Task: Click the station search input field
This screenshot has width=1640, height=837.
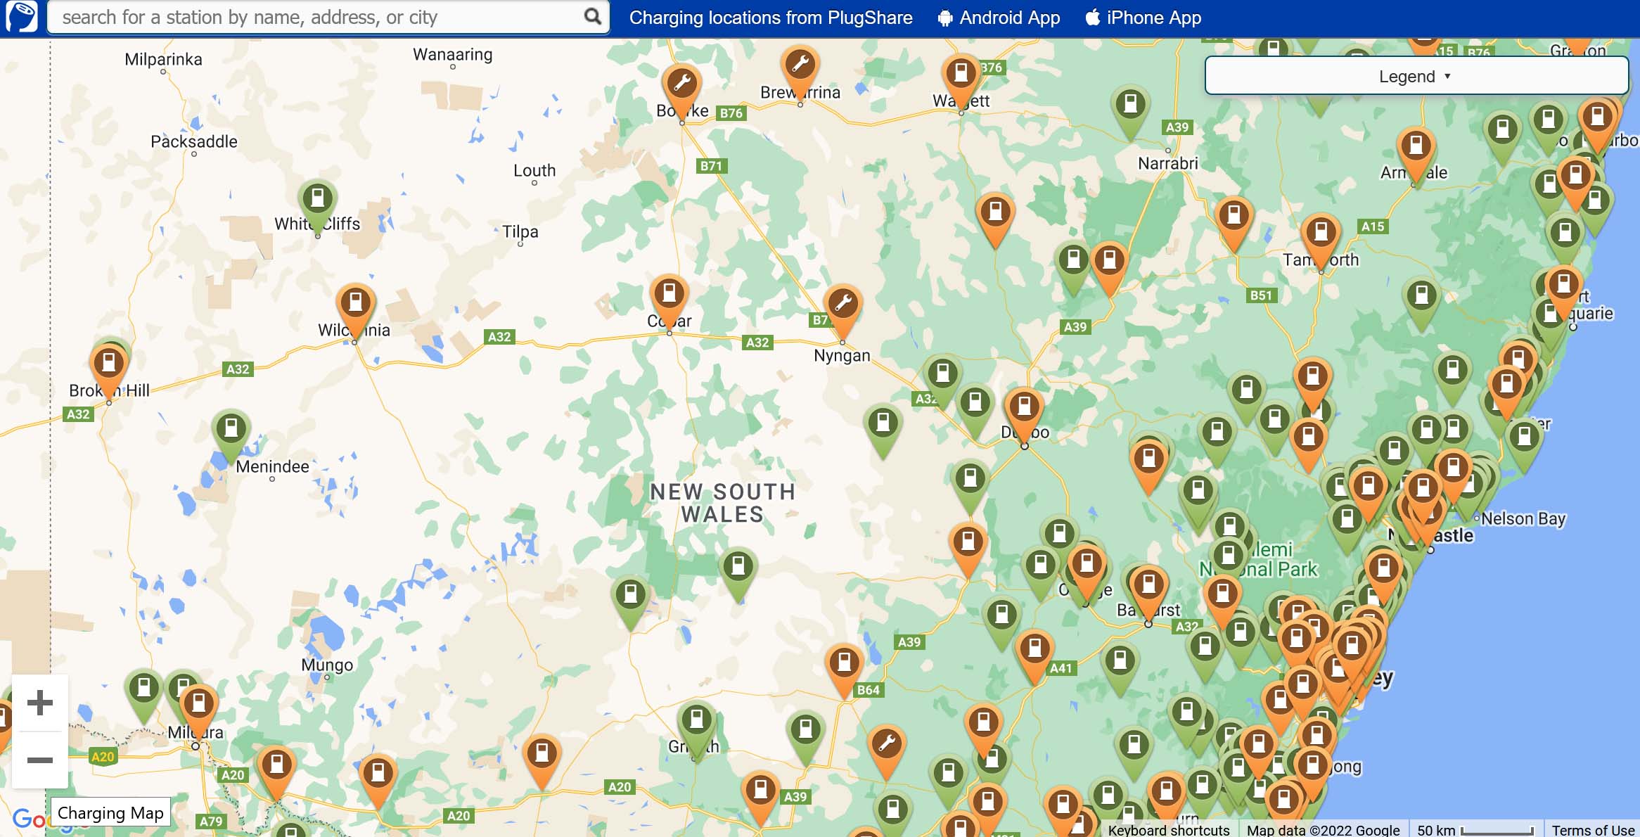Action: 316,17
